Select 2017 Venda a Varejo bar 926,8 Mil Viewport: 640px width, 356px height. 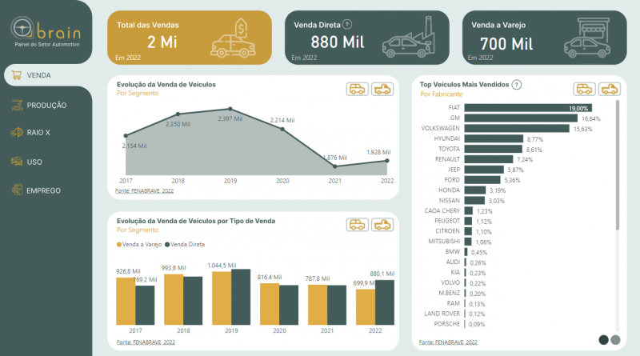[126, 302]
